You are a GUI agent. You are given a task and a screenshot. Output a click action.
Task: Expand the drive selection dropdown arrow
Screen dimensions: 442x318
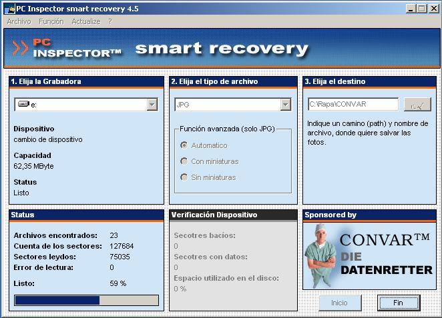click(x=152, y=105)
